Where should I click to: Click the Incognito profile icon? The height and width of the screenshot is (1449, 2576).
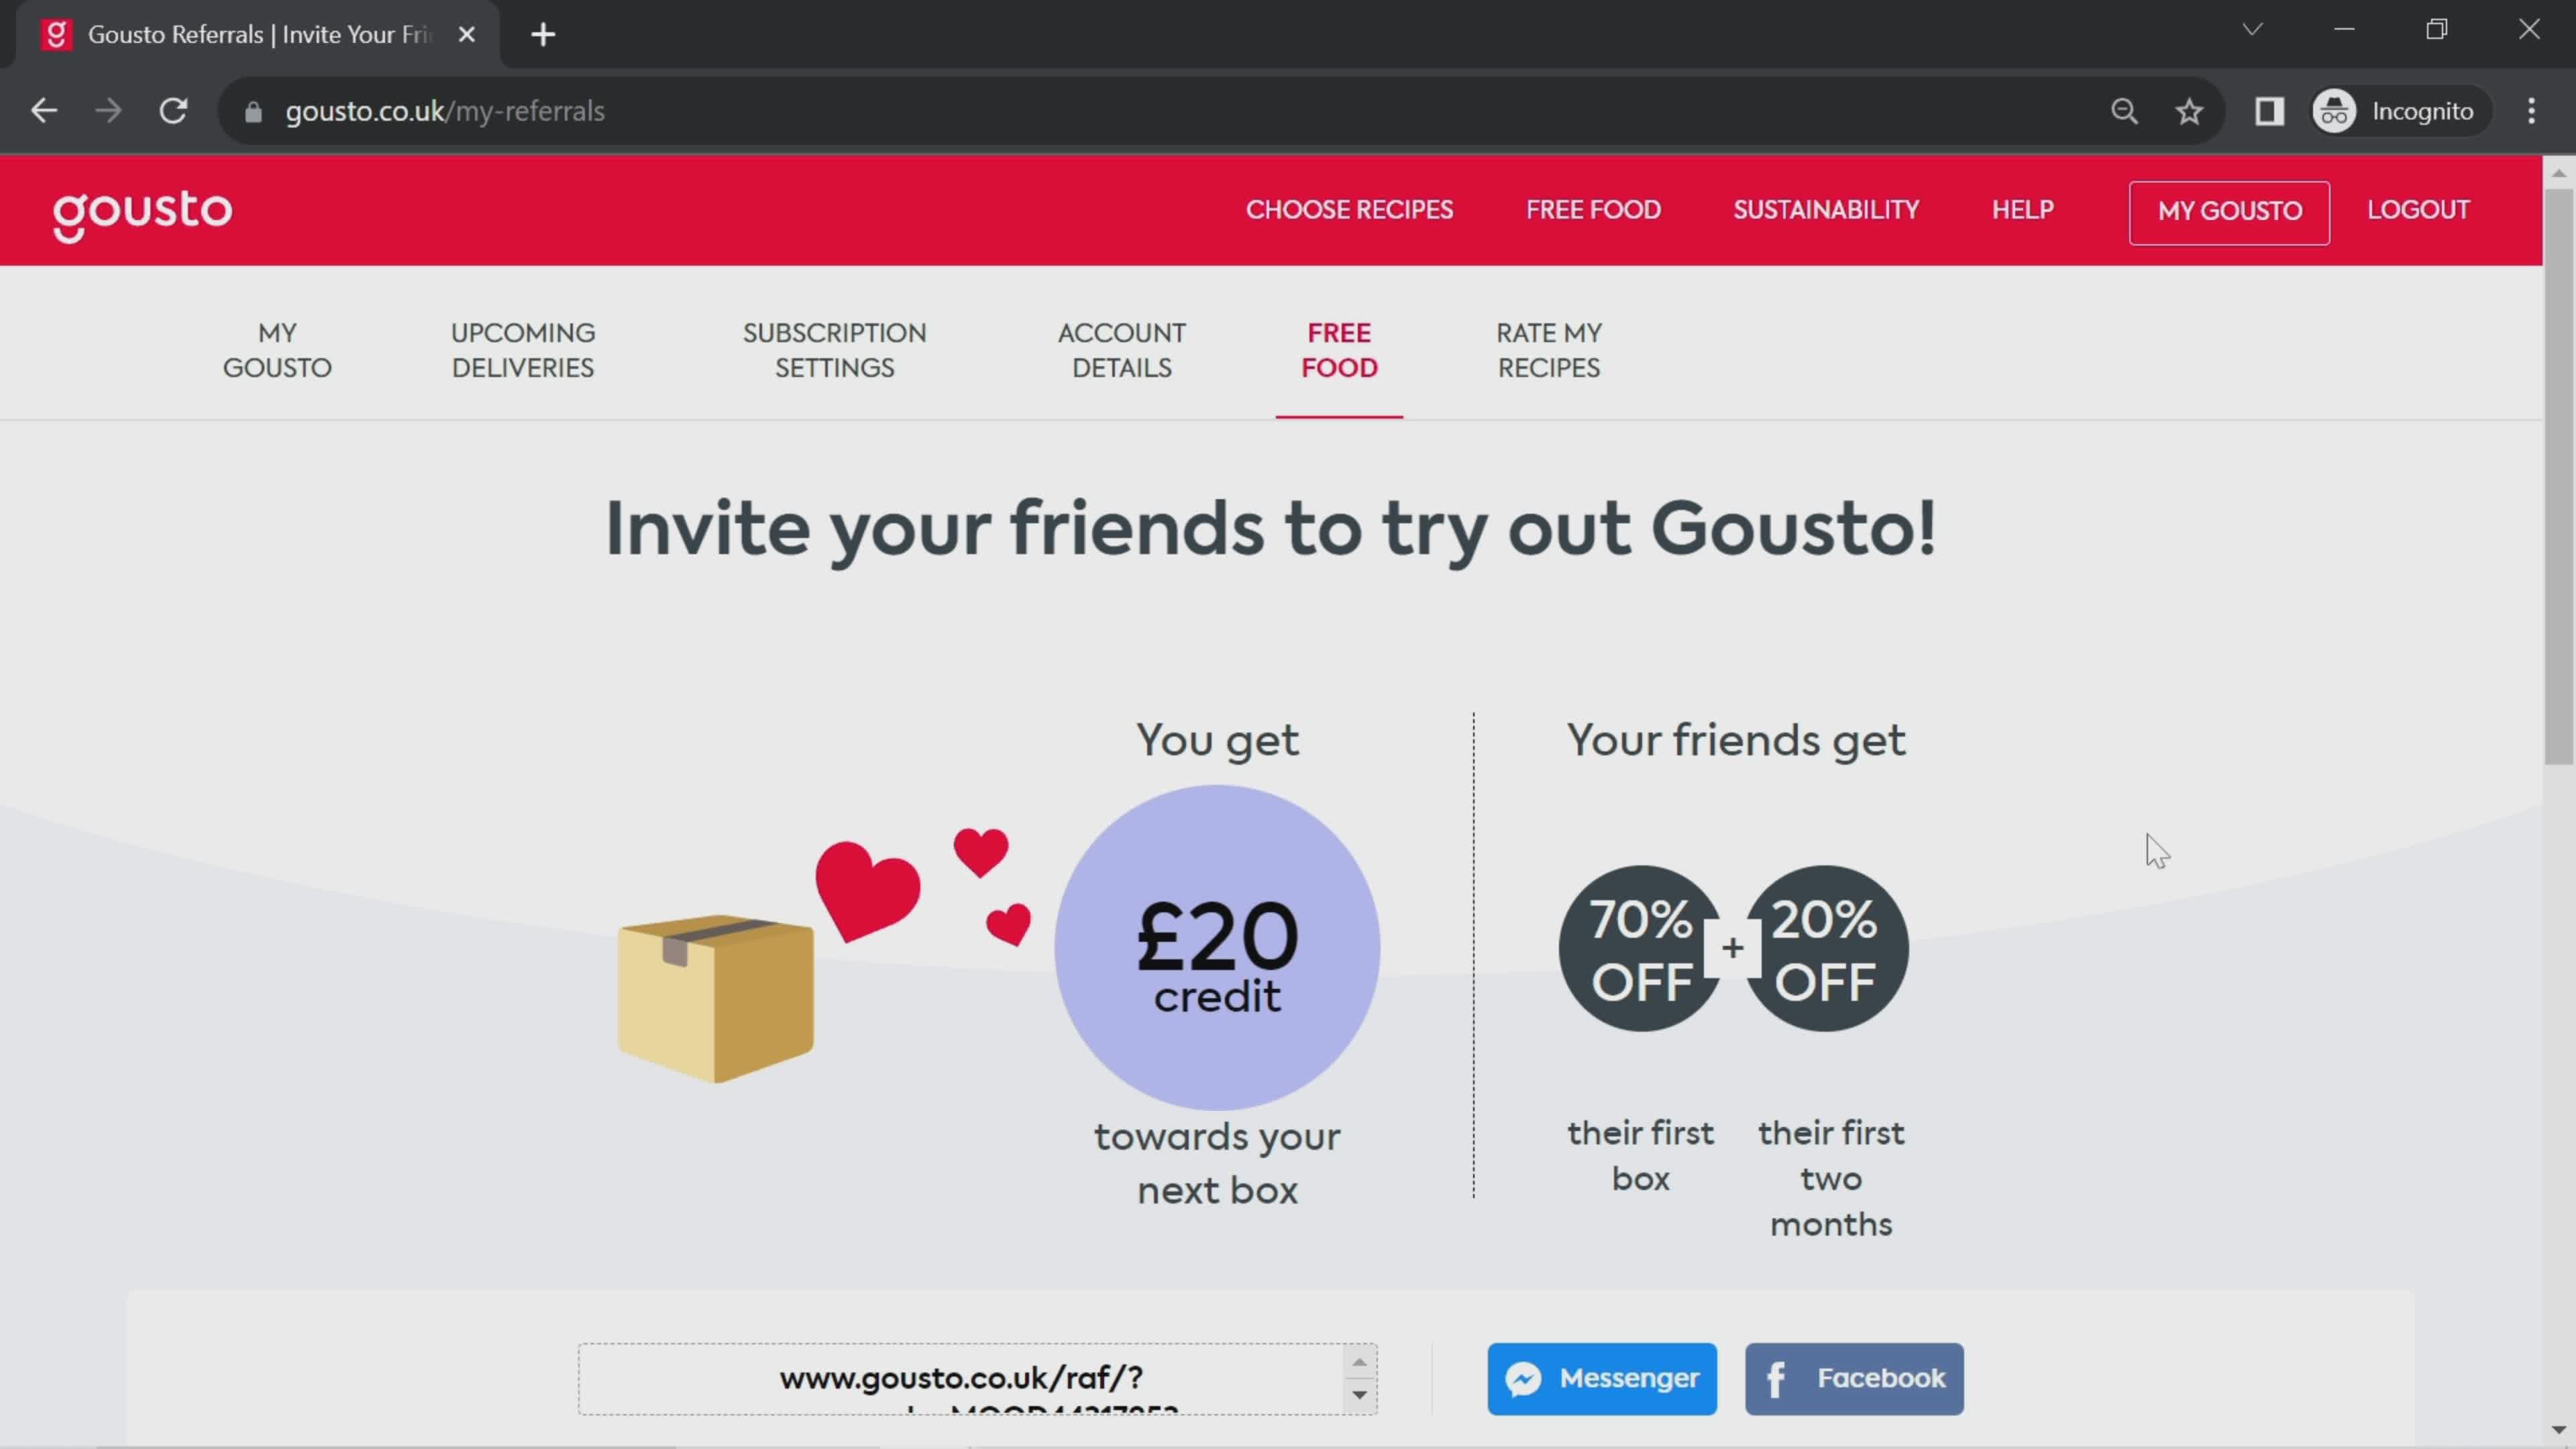coord(2335,110)
